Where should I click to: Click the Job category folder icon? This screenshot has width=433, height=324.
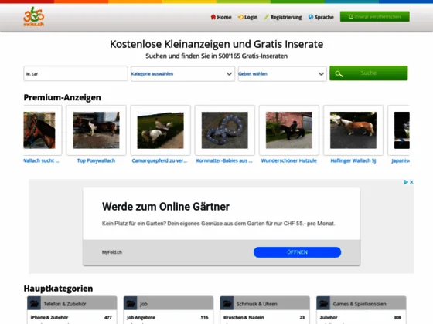131,303
